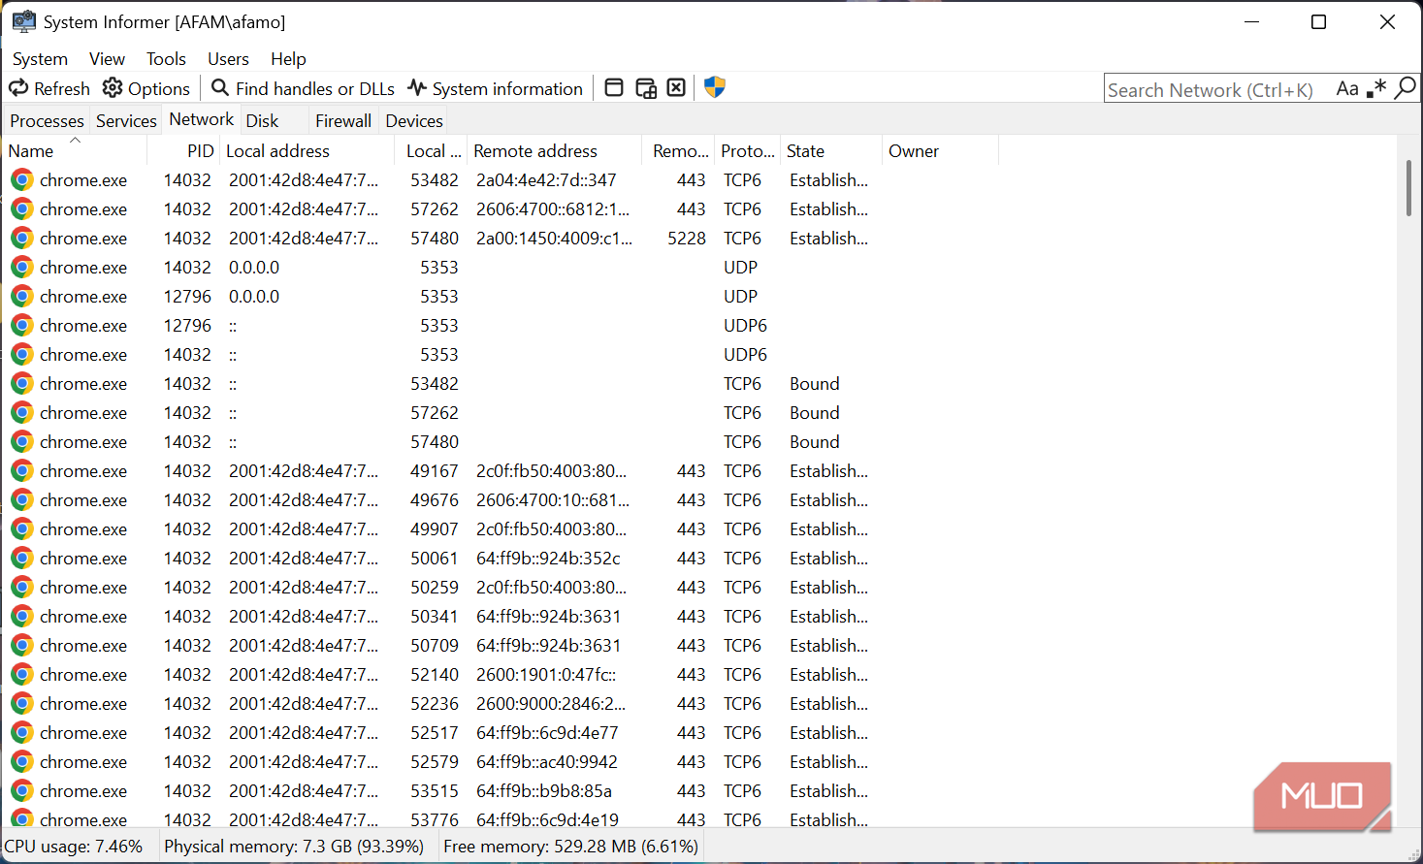This screenshot has width=1423, height=864.
Task: Click the Refresh toolbar button
Action: click(49, 88)
